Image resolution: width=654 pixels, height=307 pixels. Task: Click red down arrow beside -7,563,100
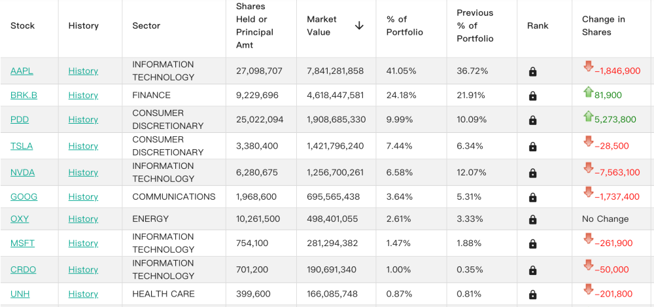(x=588, y=168)
